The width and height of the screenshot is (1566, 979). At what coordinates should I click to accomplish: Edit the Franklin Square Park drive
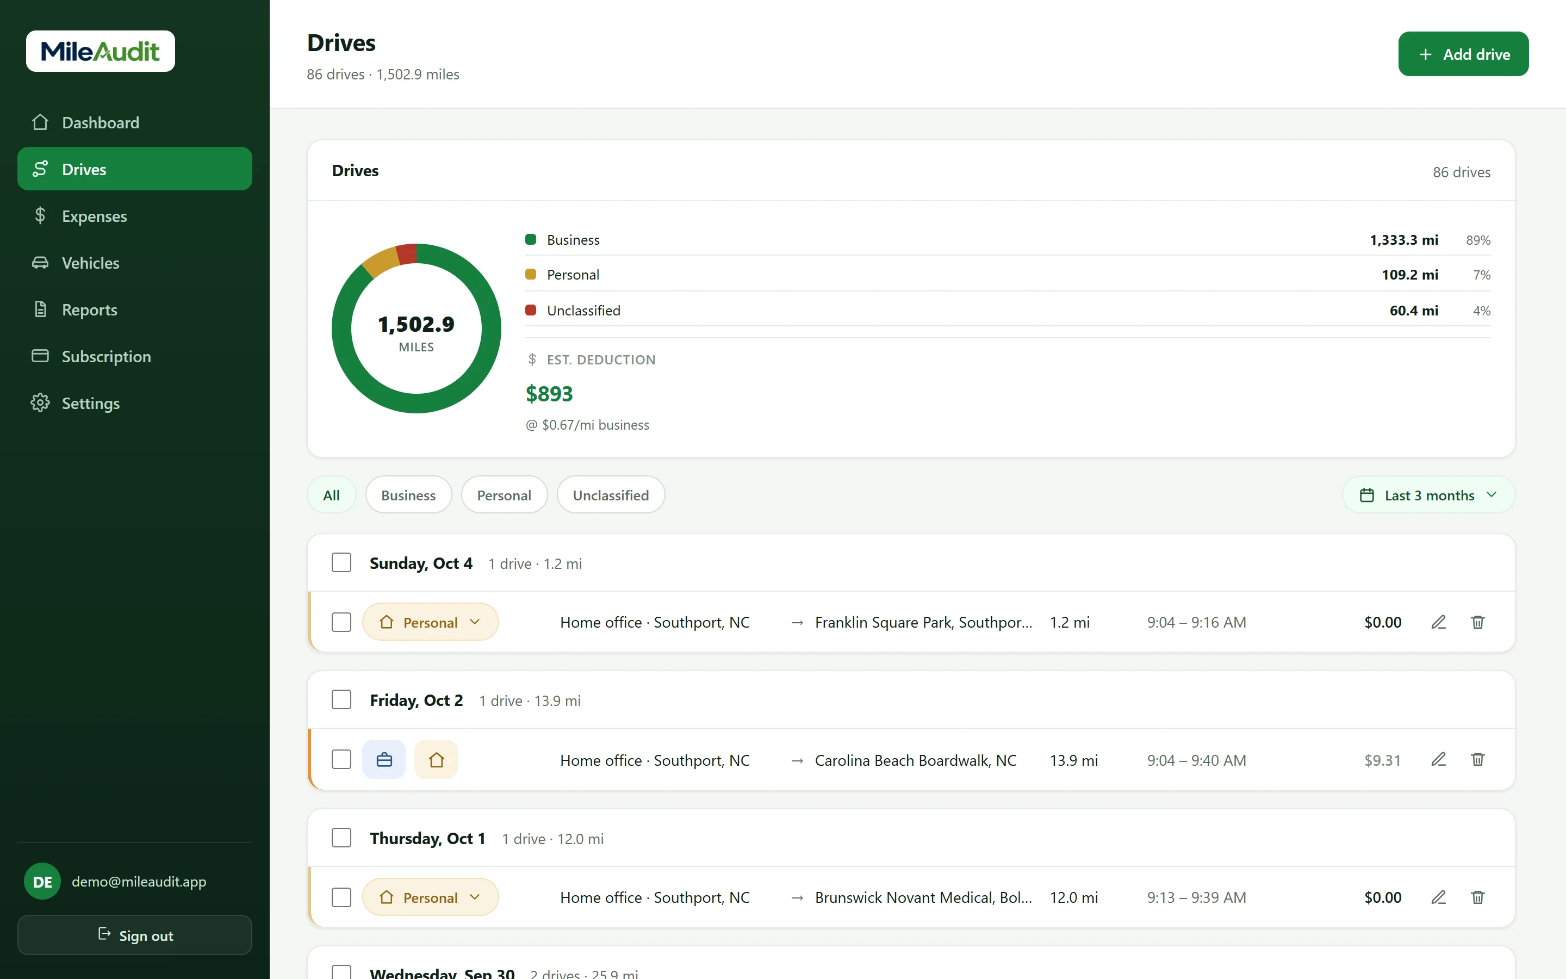1439,622
